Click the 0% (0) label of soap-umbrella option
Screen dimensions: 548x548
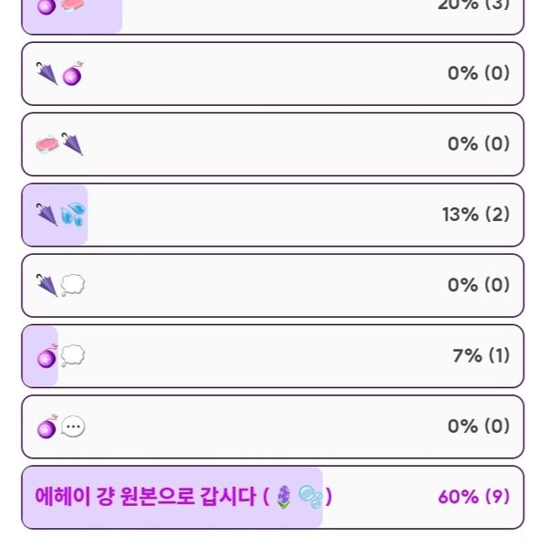[478, 143]
